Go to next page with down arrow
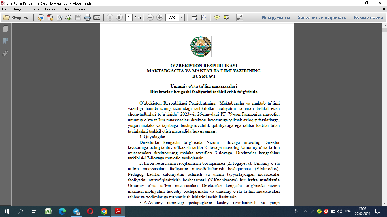The height and width of the screenshot is (217, 387). pyautogui.click(x=119, y=18)
